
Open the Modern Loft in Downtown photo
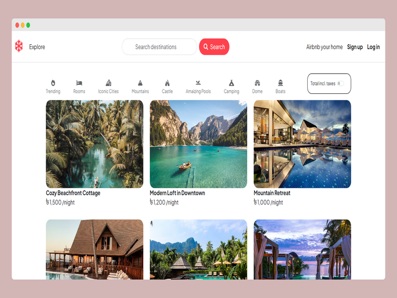coord(198,144)
